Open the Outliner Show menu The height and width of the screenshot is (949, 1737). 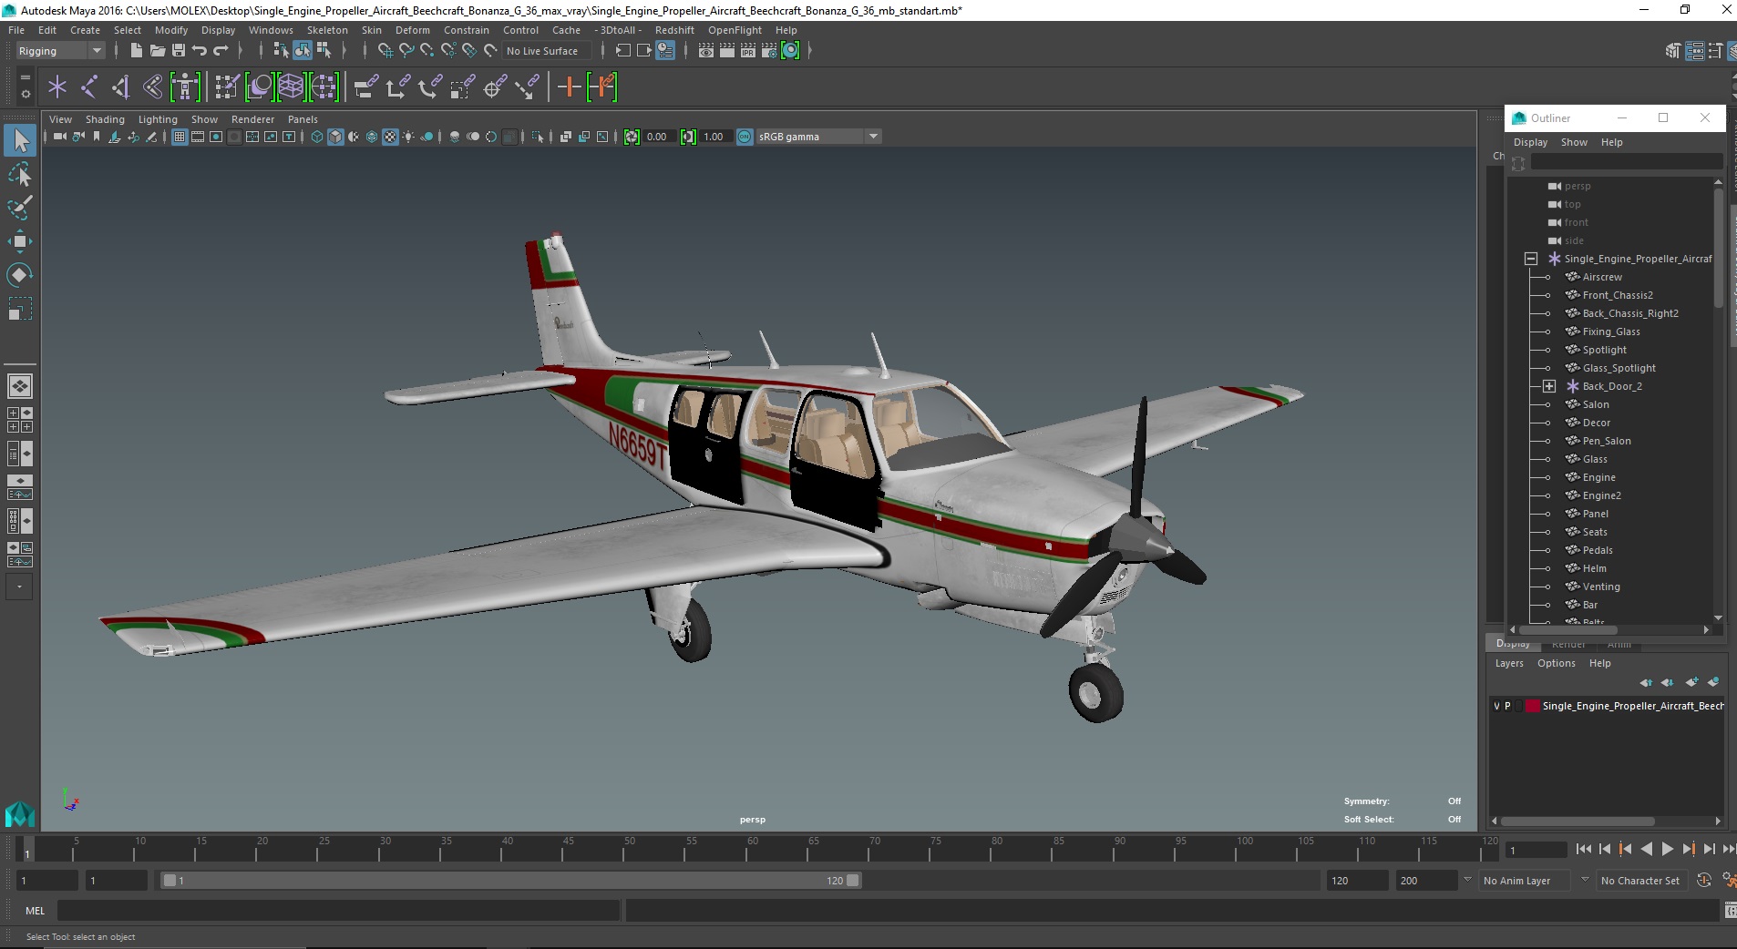point(1574,142)
